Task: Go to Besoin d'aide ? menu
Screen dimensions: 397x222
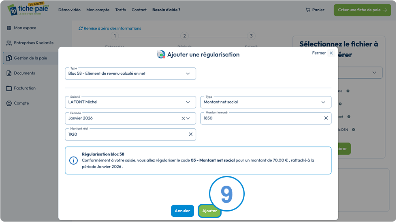Action: [x=166, y=10]
